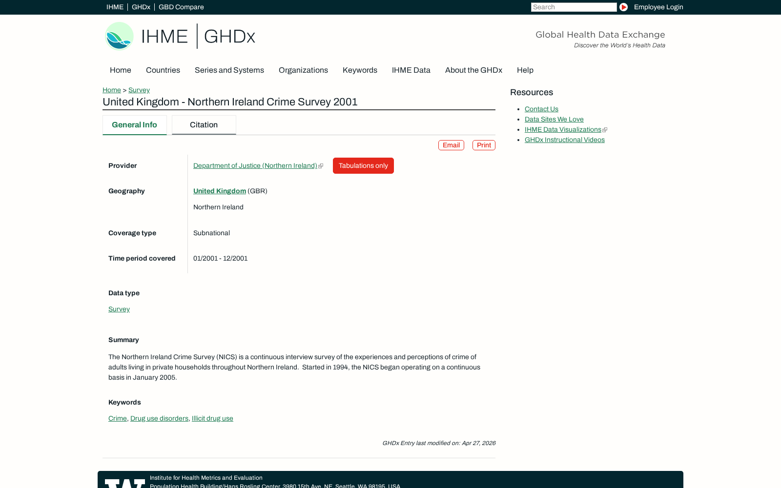Click the Subnational coverage type value
Image resolution: width=781 pixels, height=488 pixels.
[211, 233]
